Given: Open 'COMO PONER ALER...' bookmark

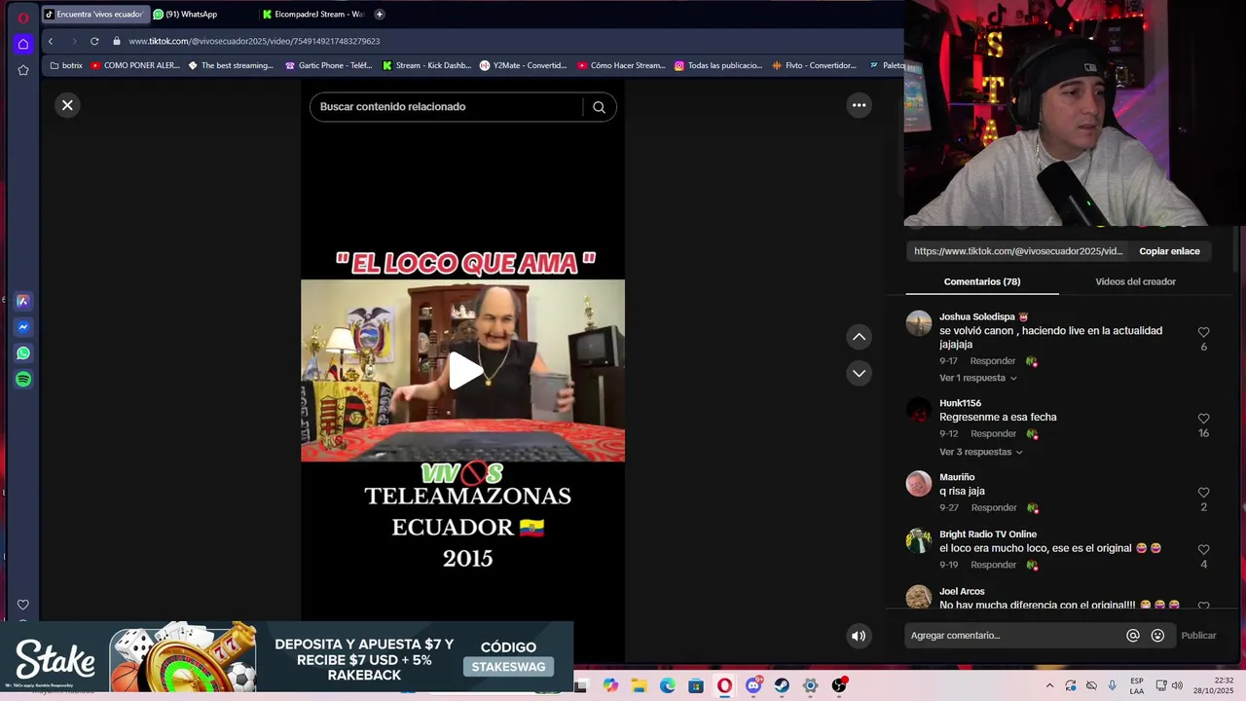Looking at the screenshot, I should tap(135, 65).
